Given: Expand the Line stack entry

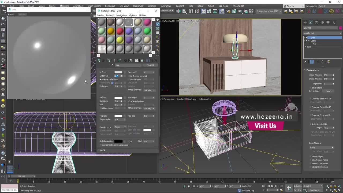Looking at the screenshot, I should click(305, 47).
